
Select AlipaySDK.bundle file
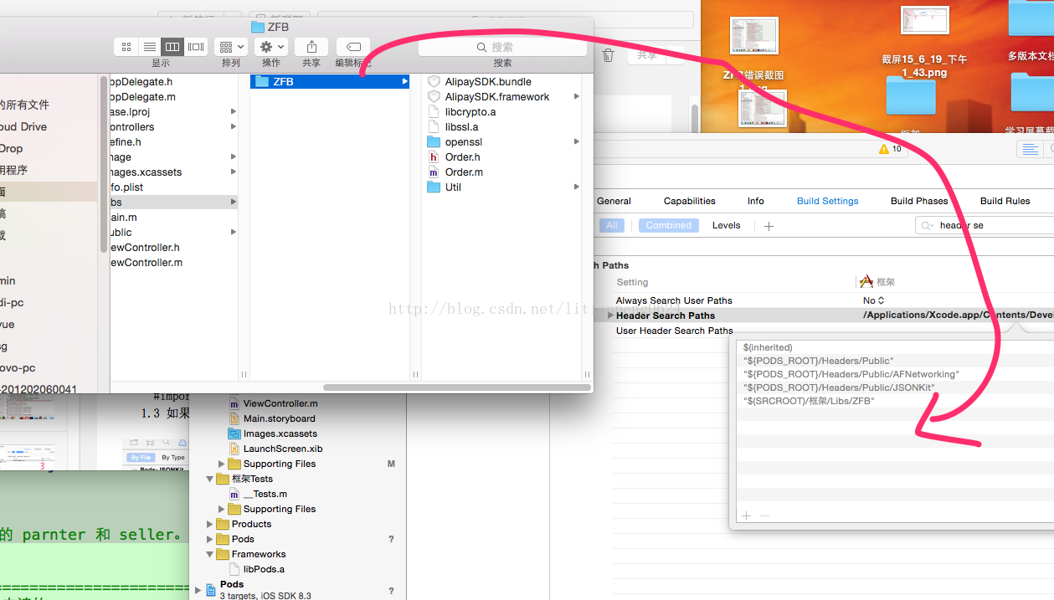pos(488,81)
